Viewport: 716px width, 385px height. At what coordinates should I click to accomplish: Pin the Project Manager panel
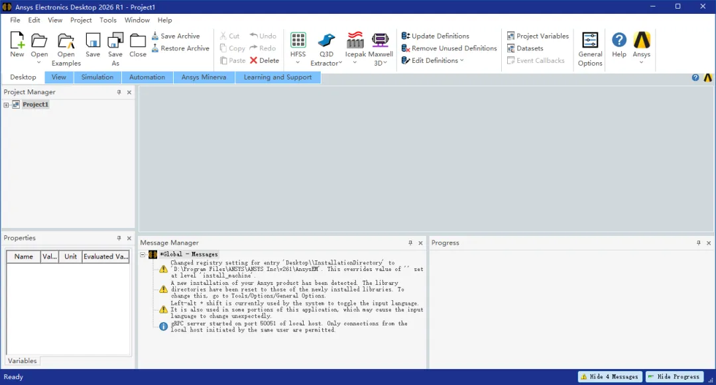(x=119, y=92)
